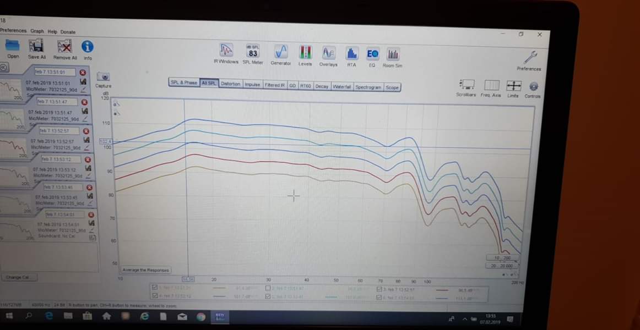Screen dimensions: 640x330
Task: Click the Remove All icon
Action: 64,46
